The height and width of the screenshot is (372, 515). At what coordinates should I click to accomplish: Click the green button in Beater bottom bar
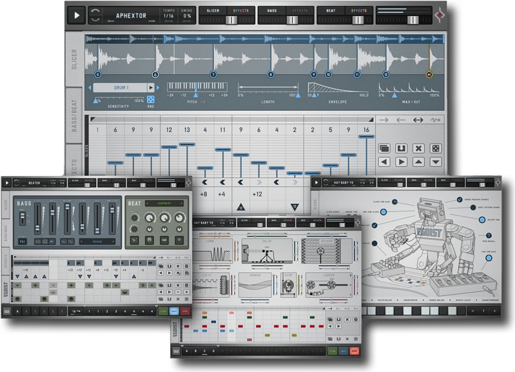point(163,311)
